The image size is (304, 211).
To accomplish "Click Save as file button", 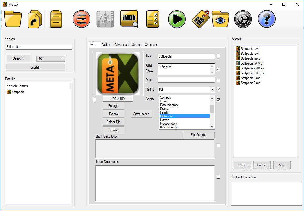I will point(141,114).
